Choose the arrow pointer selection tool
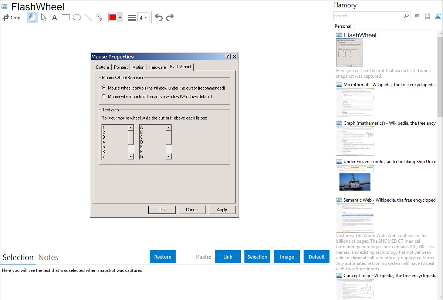The width and height of the screenshot is (443, 300). point(44,17)
